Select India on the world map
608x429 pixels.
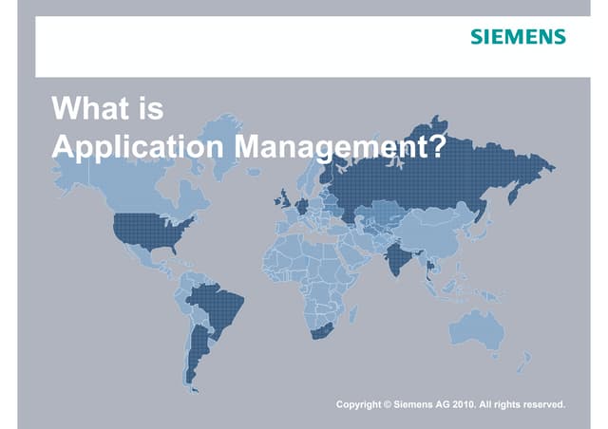pyautogui.click(x=396, y=257)
